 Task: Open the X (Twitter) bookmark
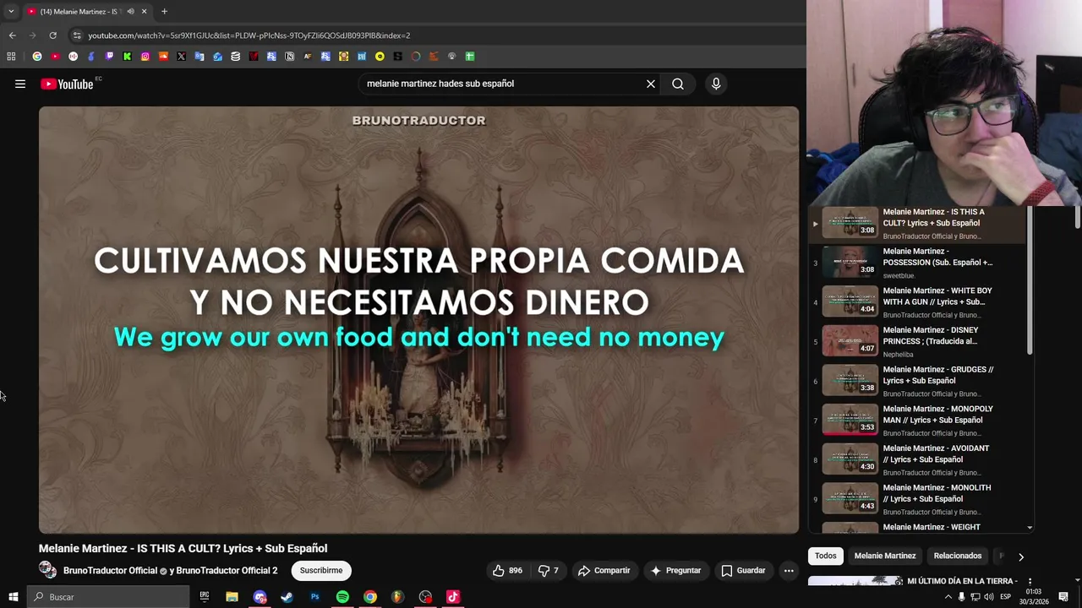[181, 57]
